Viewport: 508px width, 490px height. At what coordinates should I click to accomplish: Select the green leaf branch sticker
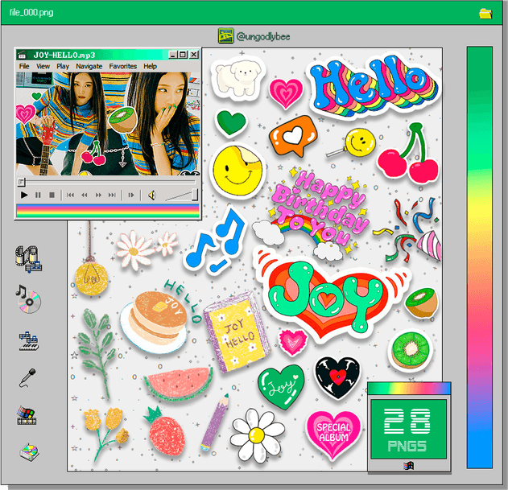[x=97, y=353]
